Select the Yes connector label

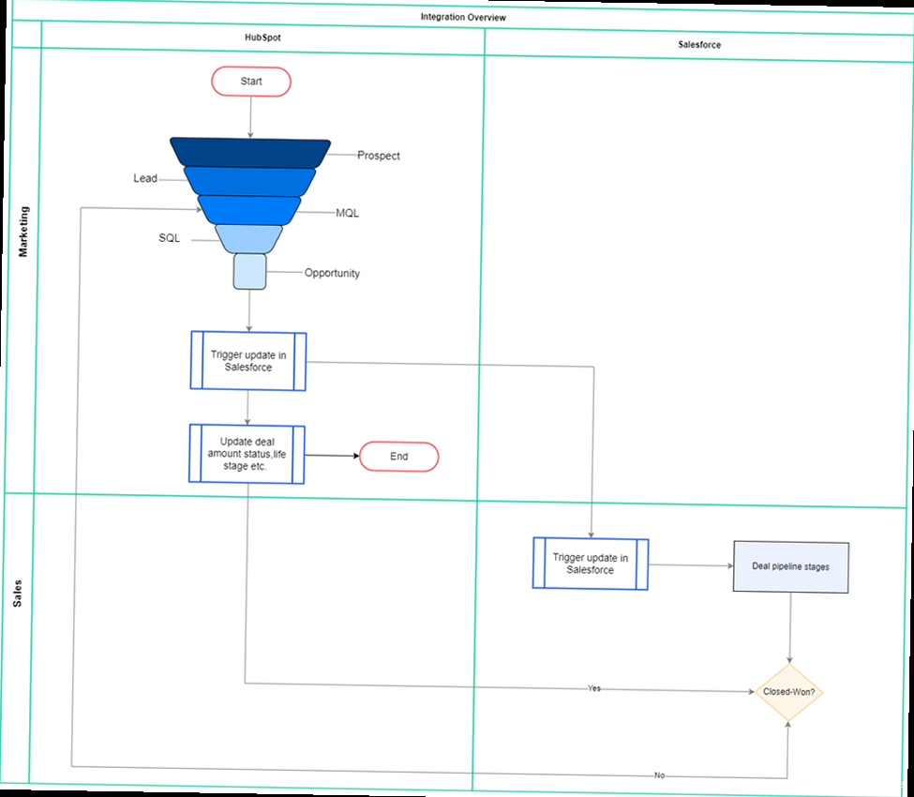click(593, 688)
